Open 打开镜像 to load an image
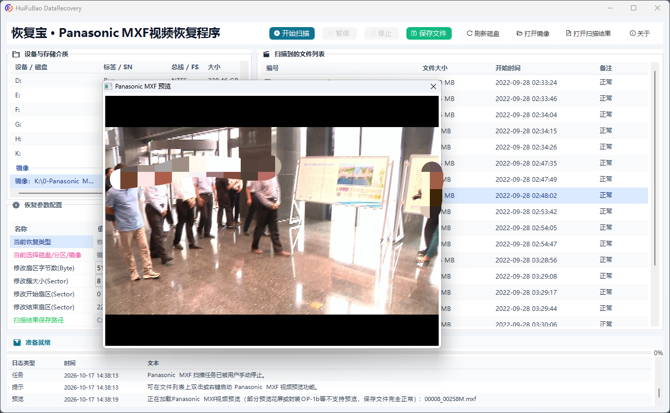670x413 pixels. (533, 33)
